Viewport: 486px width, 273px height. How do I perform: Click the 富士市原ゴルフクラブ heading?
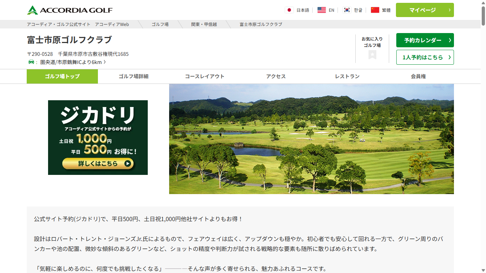[69, 40]
